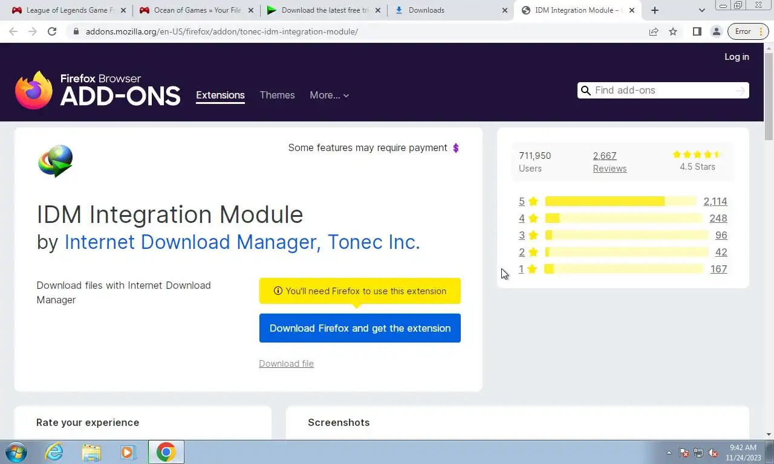The width and height of the screenshot is (774, 464).
Task: Open the 2,667 Reviews link
Action: 610,162
